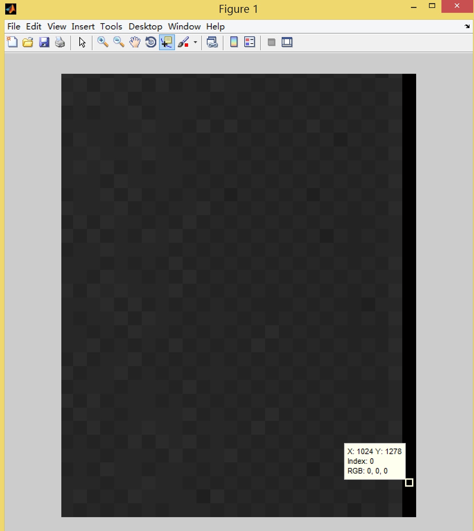Select the Edit Plot arrow tool
This screenshot has width=474, height=531.
click(x=82, y=42)
